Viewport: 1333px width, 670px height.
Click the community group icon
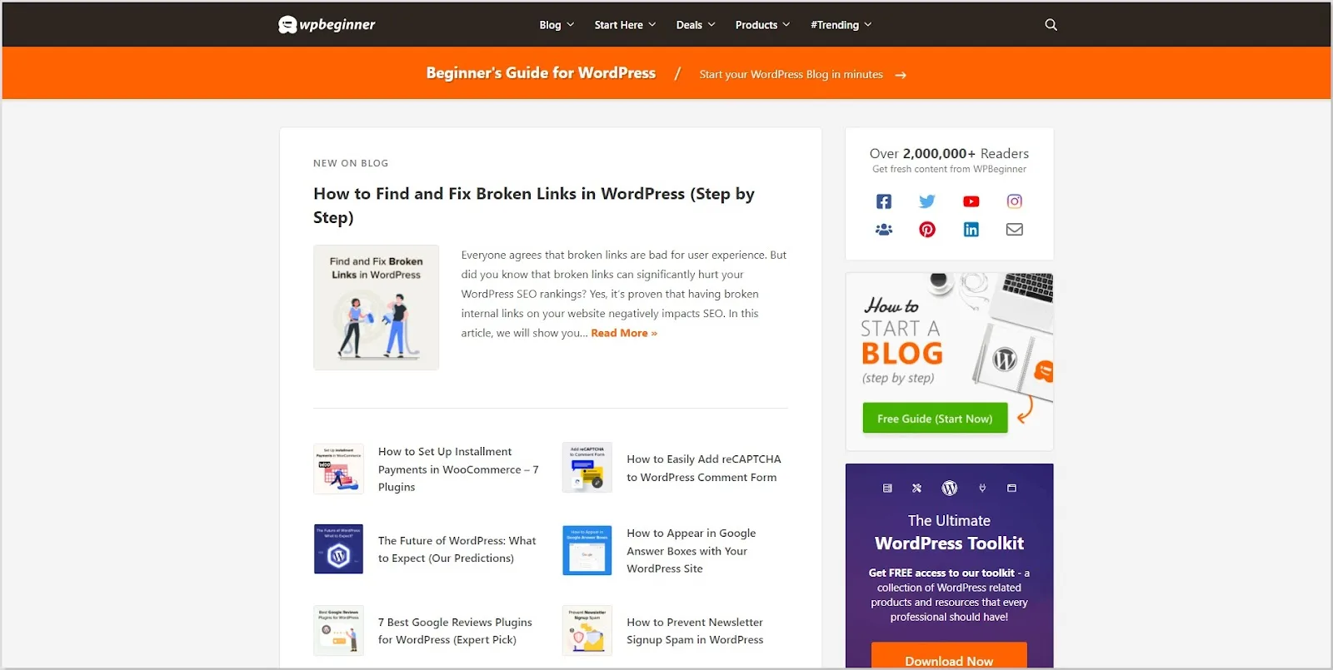[x=884, y=230]
